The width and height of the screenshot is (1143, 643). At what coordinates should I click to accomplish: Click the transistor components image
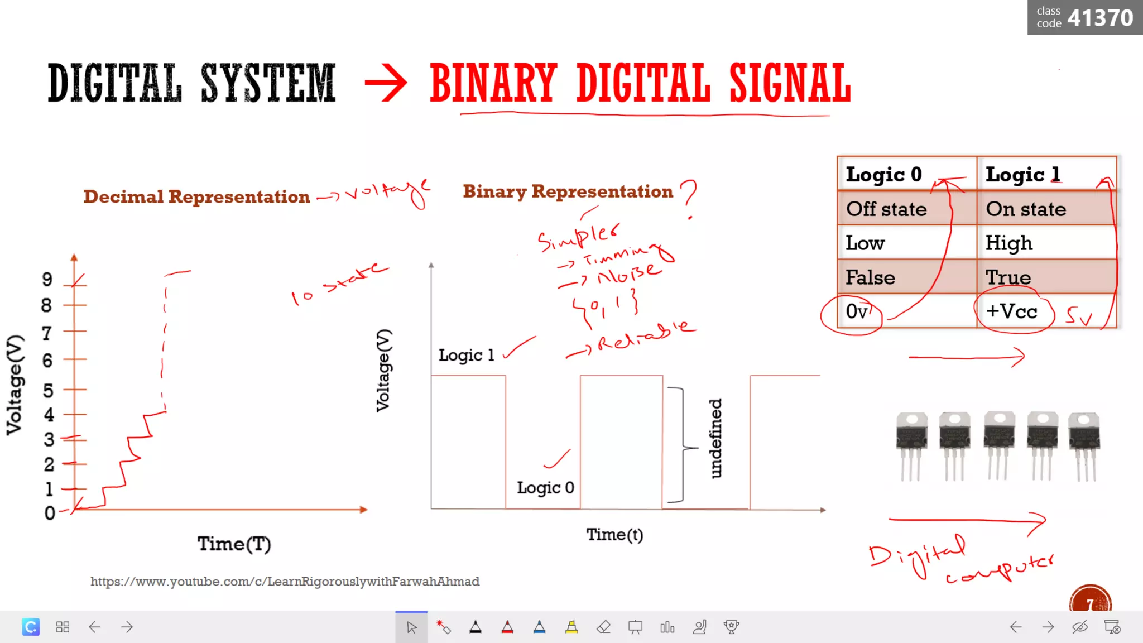(x=998, y=446)
